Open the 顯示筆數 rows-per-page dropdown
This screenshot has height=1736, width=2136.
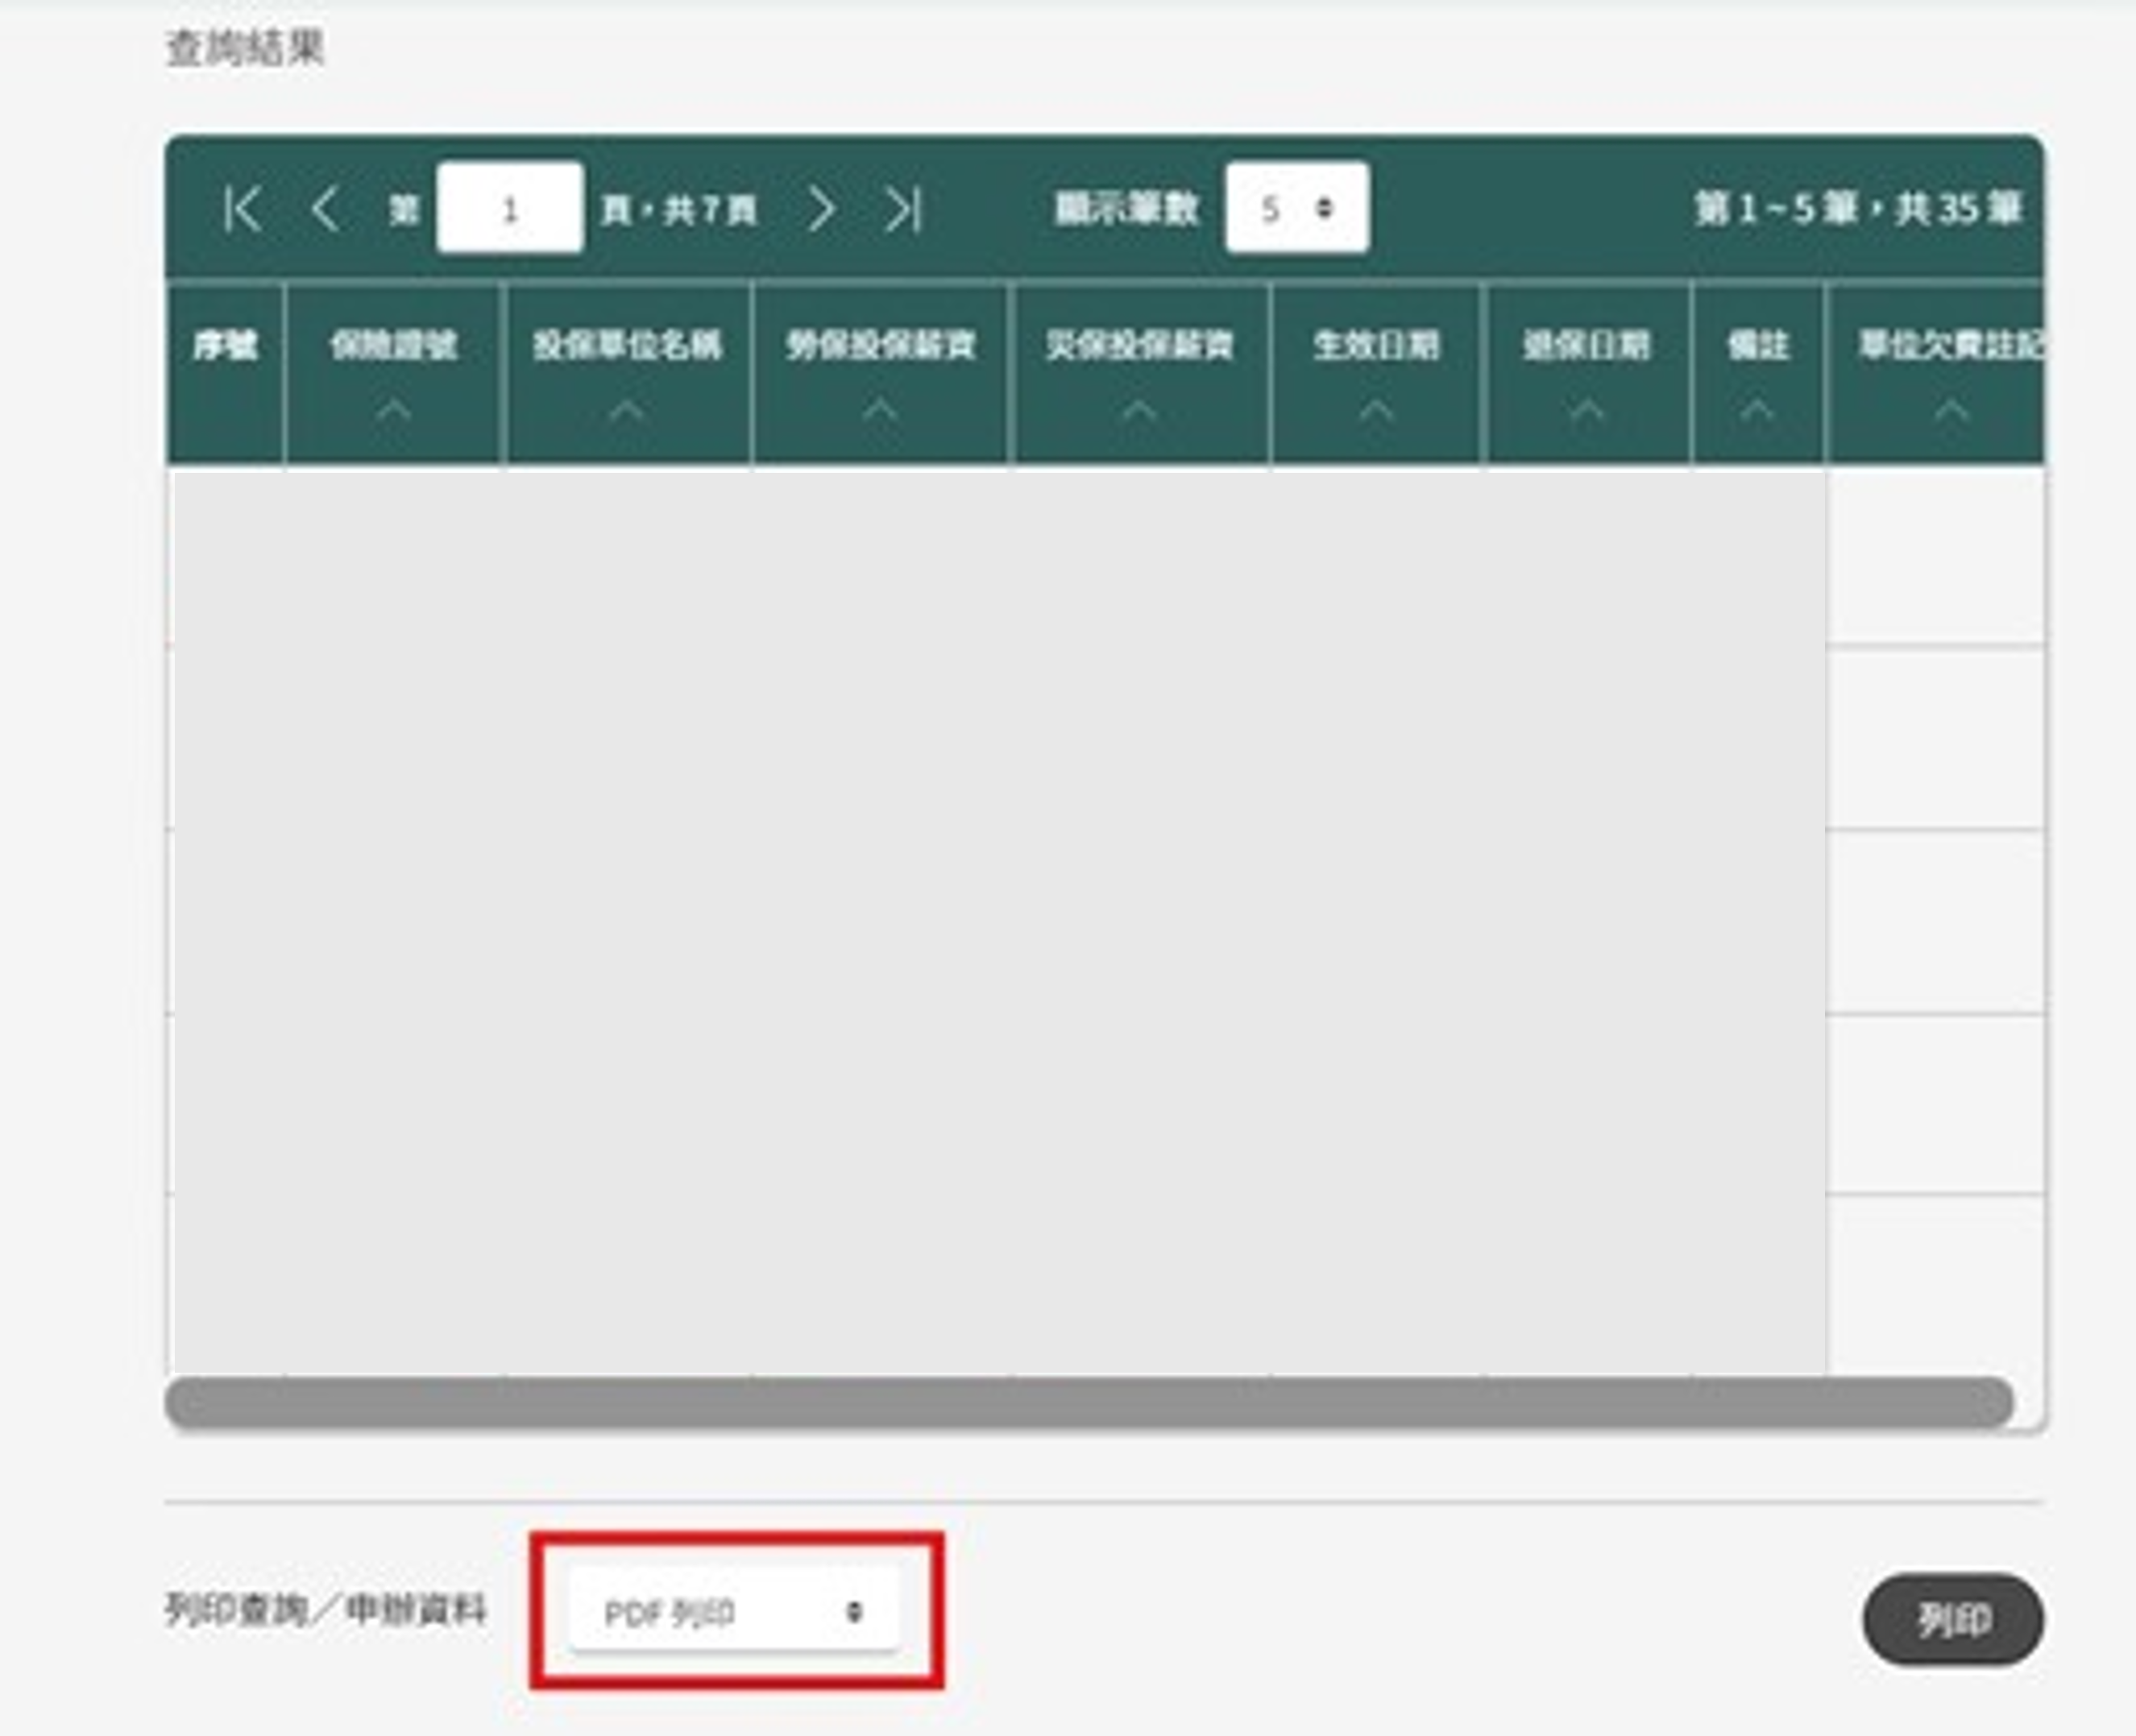pos(1297,209)
